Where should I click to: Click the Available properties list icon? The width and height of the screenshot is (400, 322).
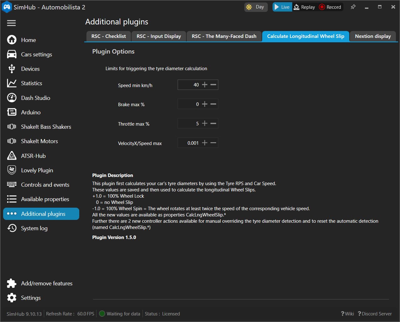[x=12, y=199]
